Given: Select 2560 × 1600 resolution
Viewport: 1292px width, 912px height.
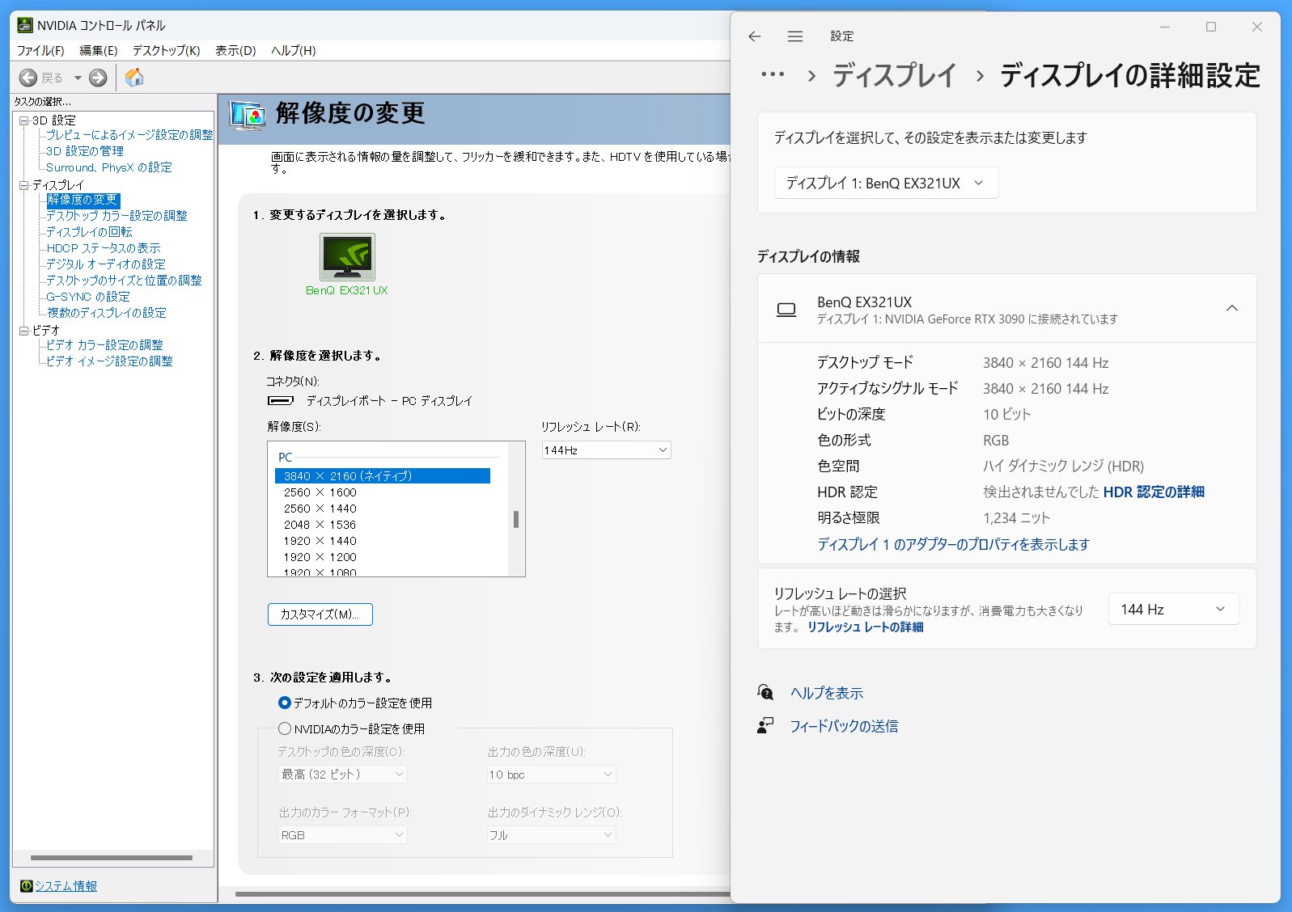Looking at the screenshot, I should pos(320,492).
